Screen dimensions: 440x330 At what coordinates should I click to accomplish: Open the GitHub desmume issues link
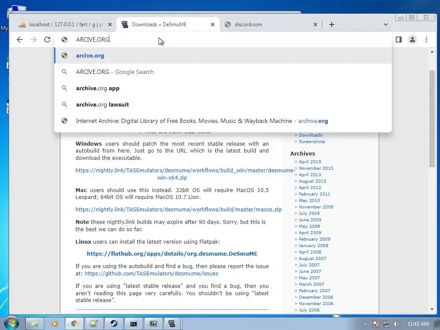[x=151, y=273]
